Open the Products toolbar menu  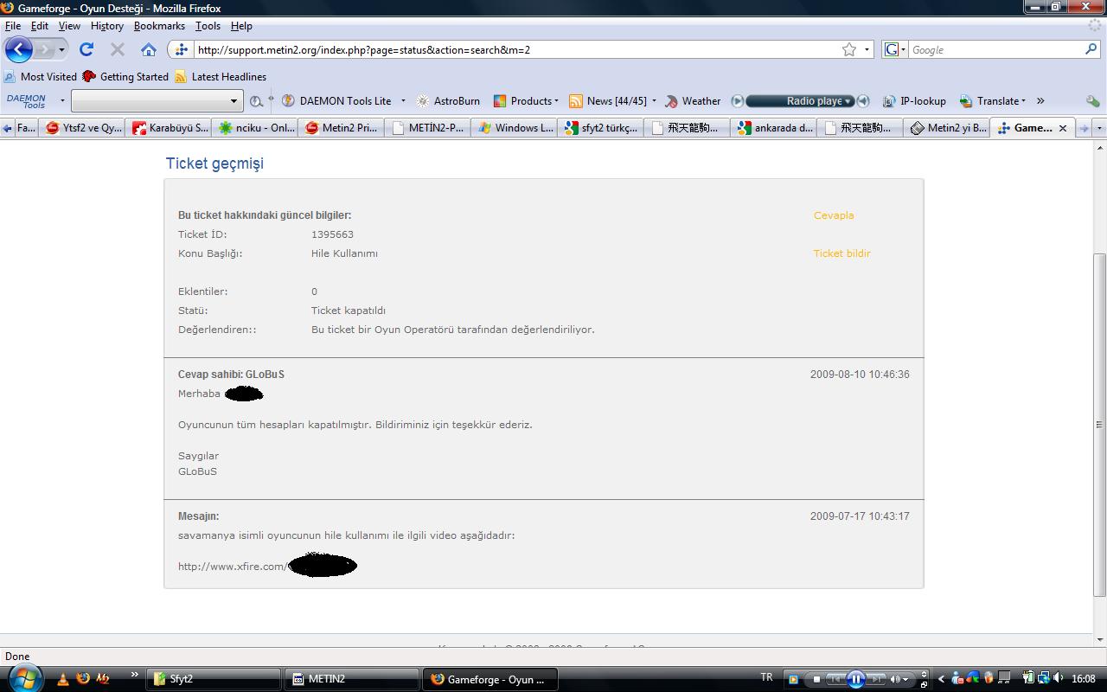(x=526, y=101)
